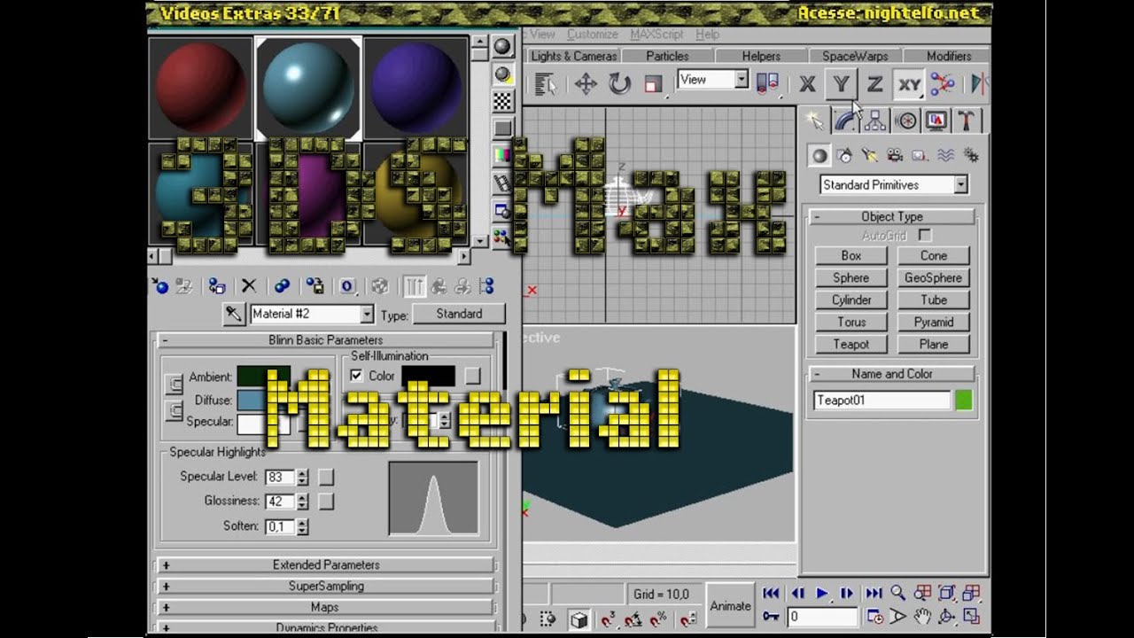Toggle the checkered Background icon
Image resolution: width=1134 pixels, height=638 pixels.
coord(502,101)
